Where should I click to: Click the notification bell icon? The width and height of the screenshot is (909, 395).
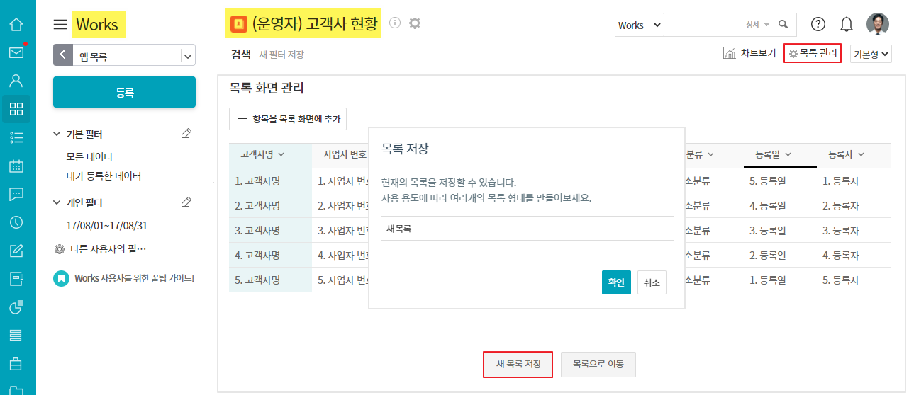click(x=846, y=25)
